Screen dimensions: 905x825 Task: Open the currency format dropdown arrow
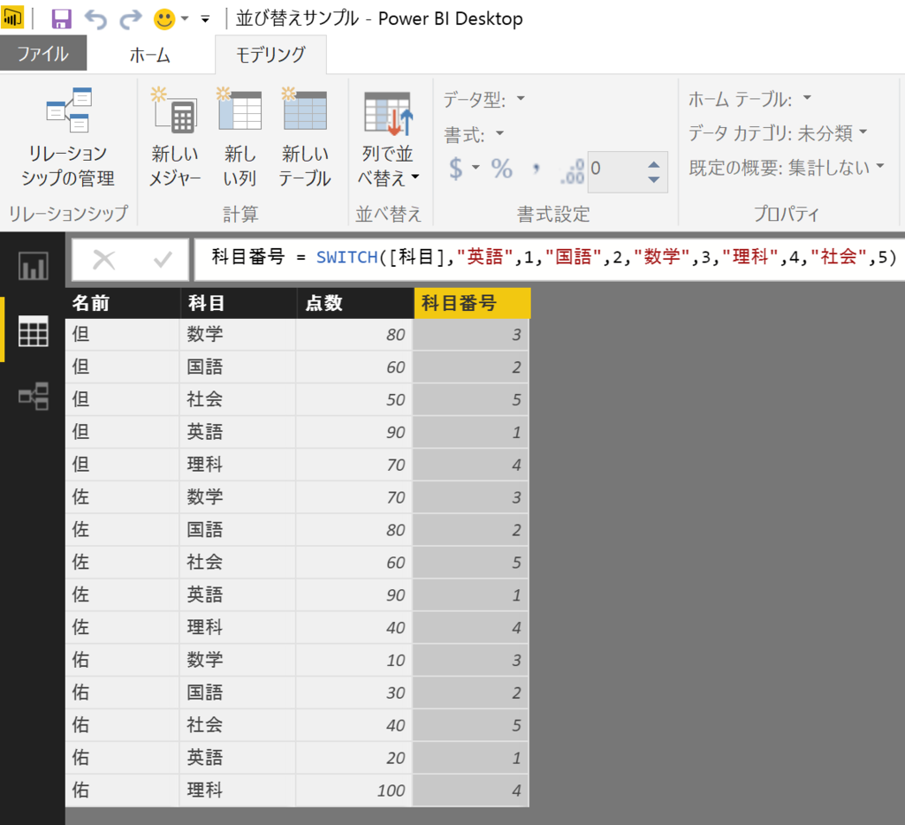475,168
